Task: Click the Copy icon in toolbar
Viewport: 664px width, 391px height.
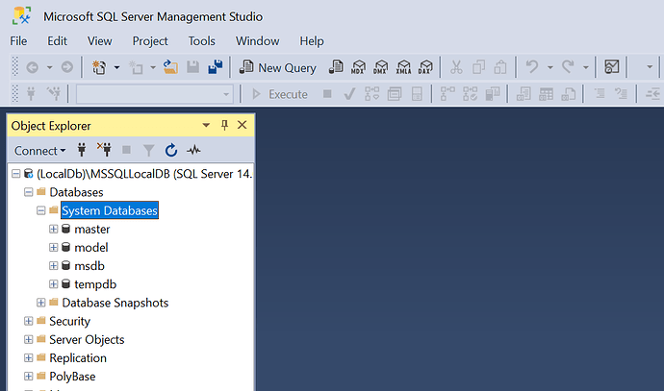Action: [478, 67]
